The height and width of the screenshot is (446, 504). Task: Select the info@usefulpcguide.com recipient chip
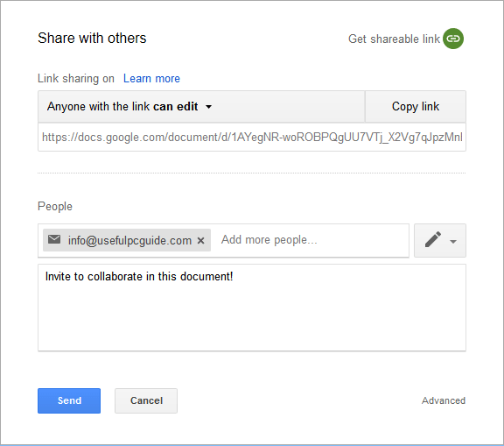pos(127,240)
